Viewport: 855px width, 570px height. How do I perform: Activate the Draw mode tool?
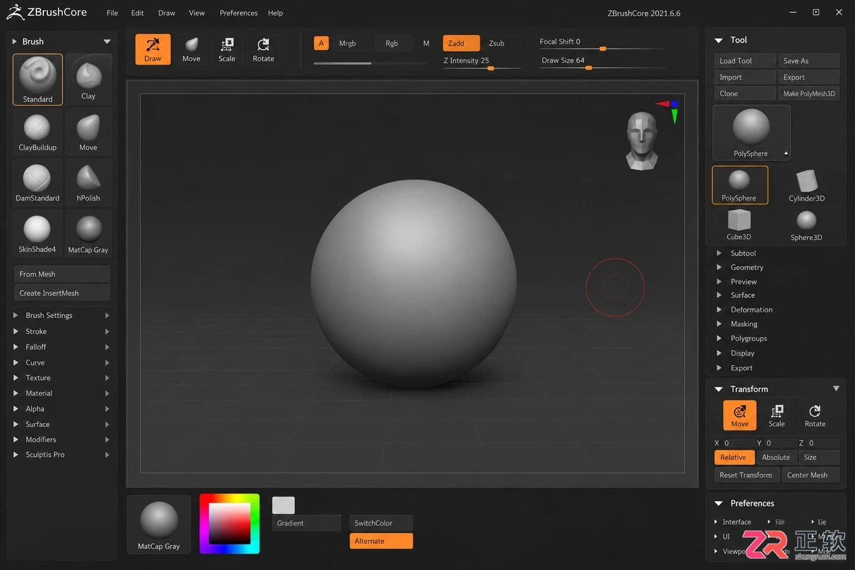click(x=153, y=49)
